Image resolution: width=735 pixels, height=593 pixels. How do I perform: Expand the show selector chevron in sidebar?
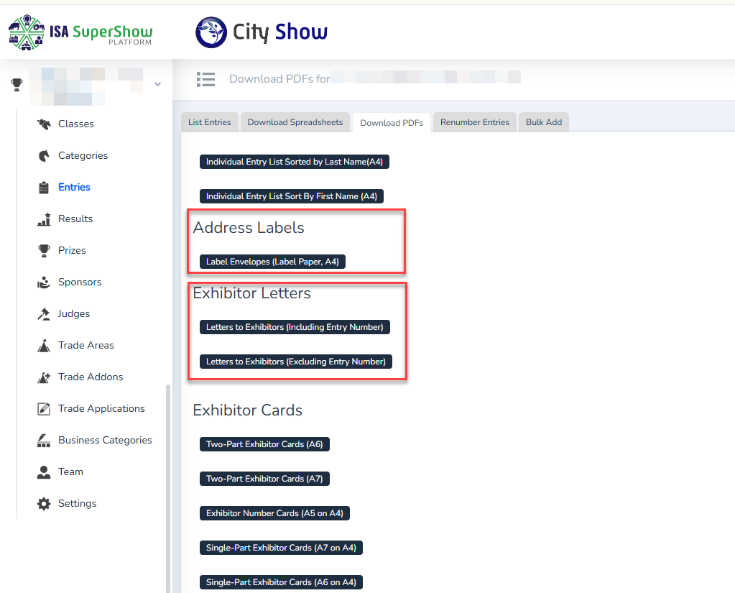[157, 84]
